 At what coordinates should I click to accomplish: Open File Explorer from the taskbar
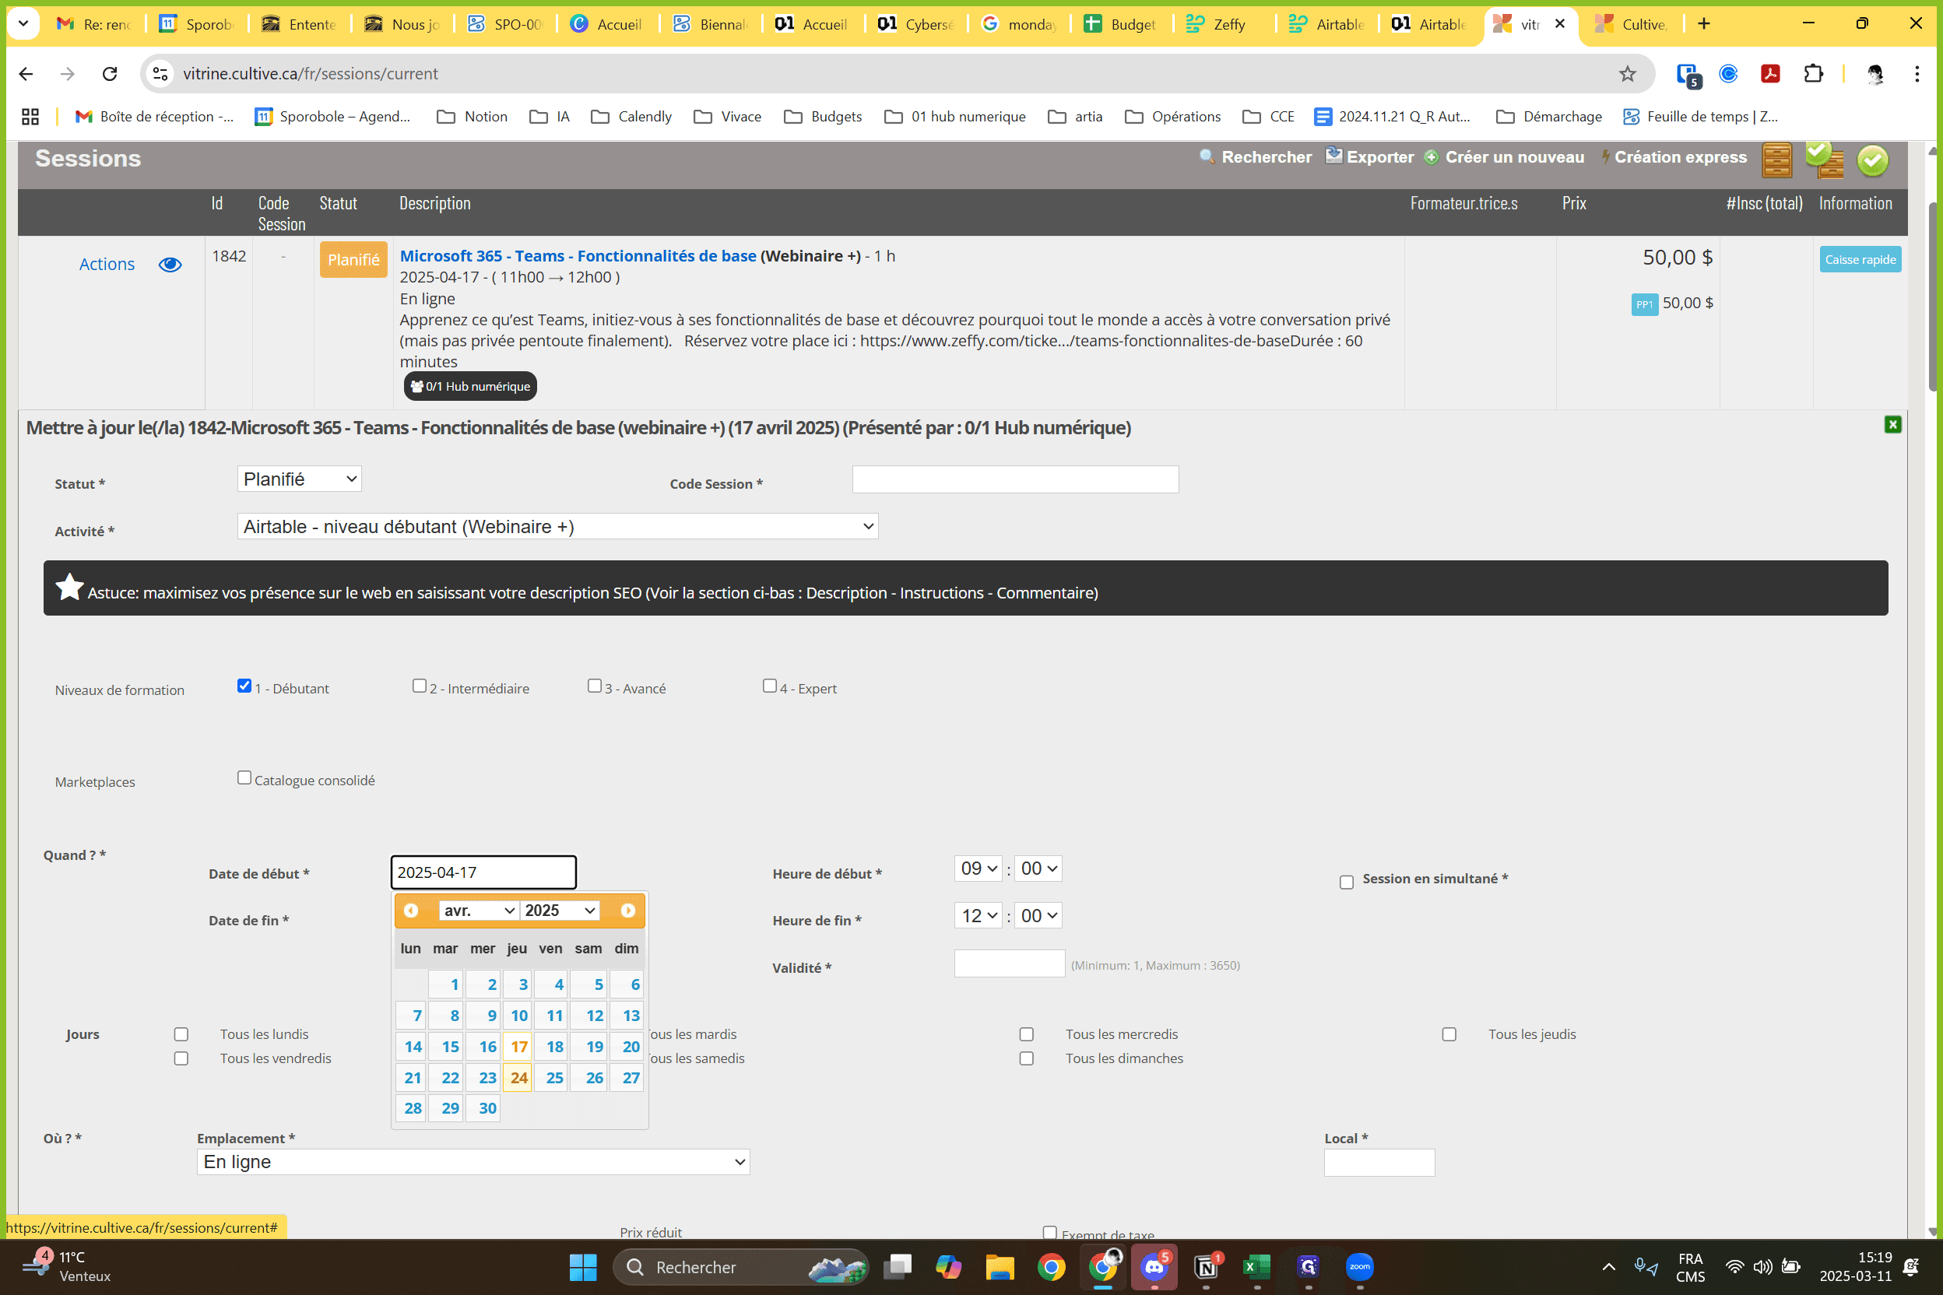[1000, 1267]
